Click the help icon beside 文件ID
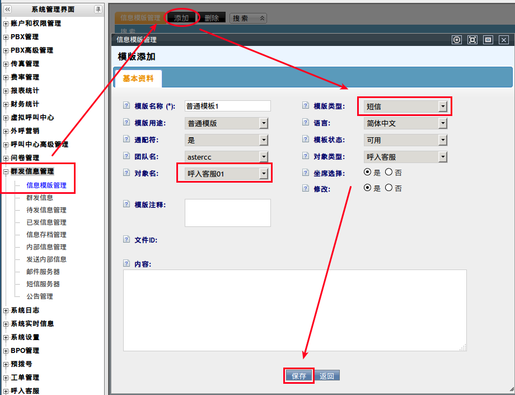Screen dimensions: 515x395 tap(126, 240)
